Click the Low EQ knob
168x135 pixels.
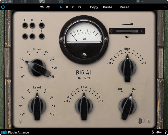click(x=84, y=106)
